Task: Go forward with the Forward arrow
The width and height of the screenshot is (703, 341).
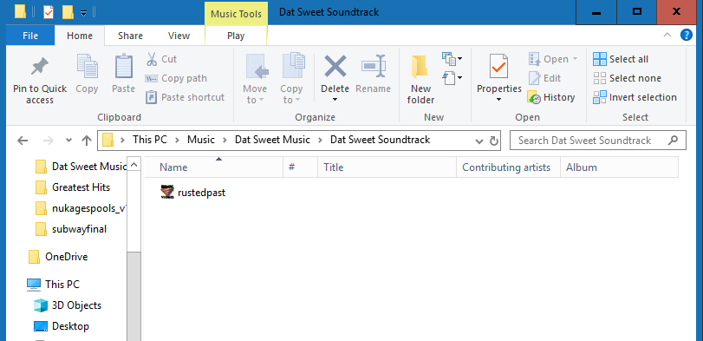Action: (48, 141)
